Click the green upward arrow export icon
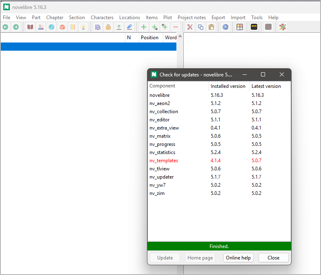 coord(119,27)
